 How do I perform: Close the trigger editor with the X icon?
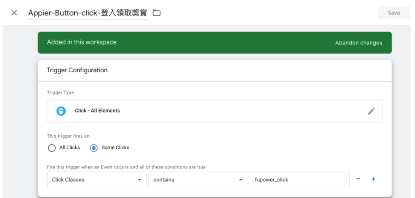click(14, 13)
